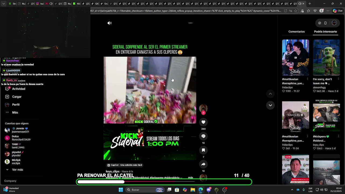Expand followed accounts with Ver más
Image resolution: width=345 pixels, height=194 pixels.
pyautogui.click(x=17, y=170)
